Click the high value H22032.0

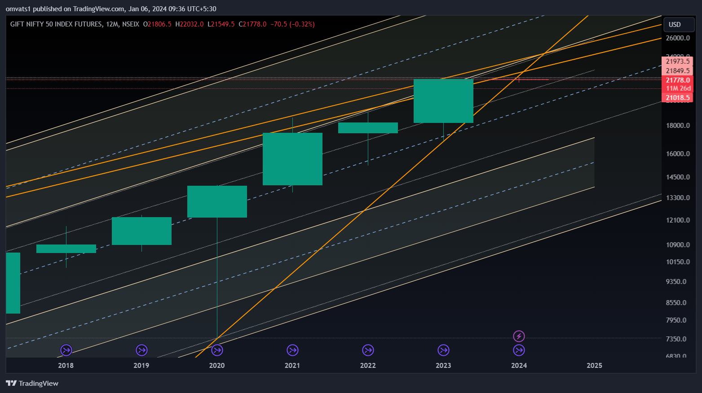189,24
